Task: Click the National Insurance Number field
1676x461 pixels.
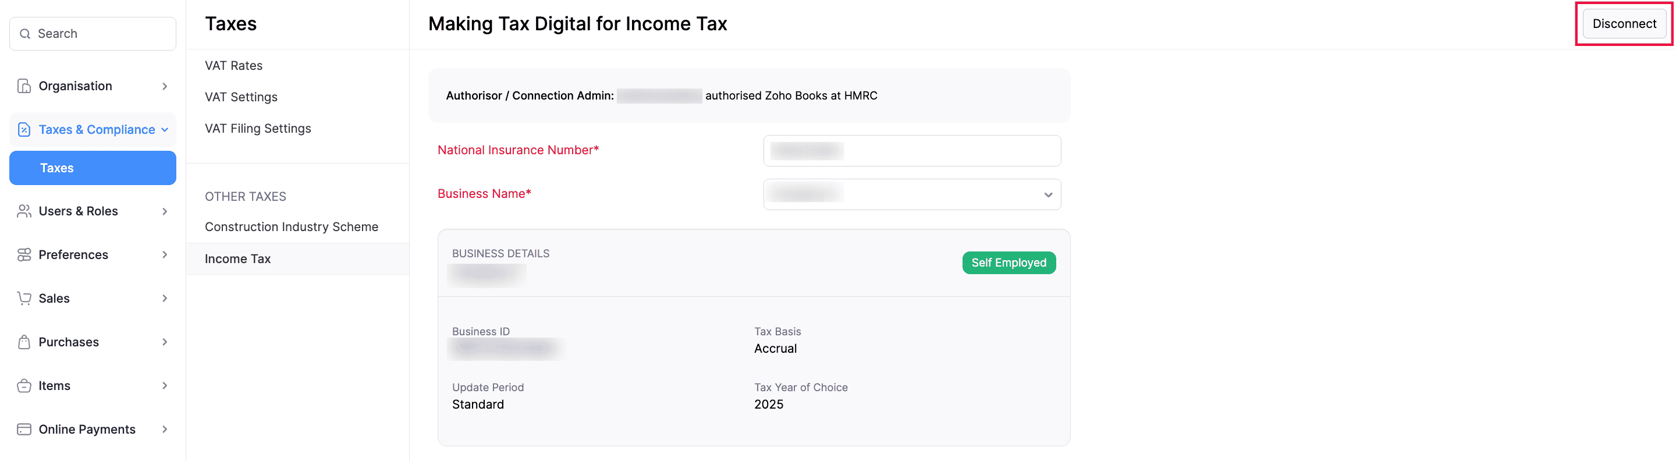Action: point(911,150)
